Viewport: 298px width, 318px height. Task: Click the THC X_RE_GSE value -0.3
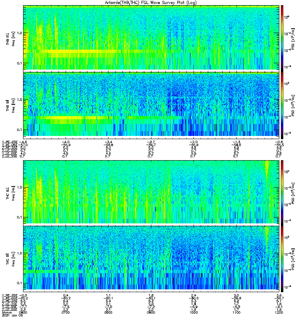click(x=23, y=295)
